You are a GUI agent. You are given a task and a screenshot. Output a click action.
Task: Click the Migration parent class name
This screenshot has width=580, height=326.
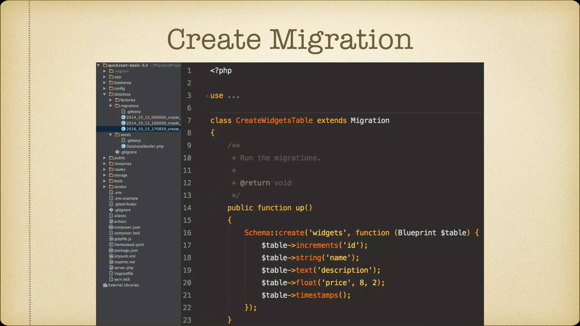[x=370, y=121]
